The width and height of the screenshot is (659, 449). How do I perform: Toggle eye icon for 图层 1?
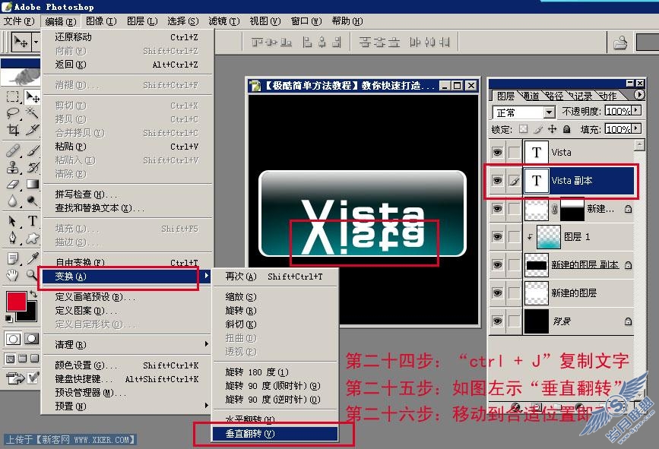point(497,237)
